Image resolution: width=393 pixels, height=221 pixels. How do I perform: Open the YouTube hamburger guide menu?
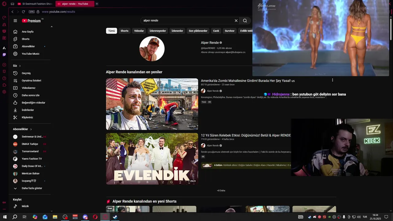(15, 21)
